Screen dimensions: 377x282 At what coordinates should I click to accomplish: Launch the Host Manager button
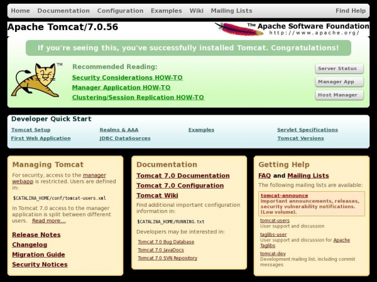[339, 95]
